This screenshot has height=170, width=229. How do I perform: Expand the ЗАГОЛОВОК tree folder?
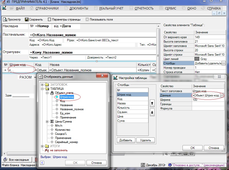42,85
